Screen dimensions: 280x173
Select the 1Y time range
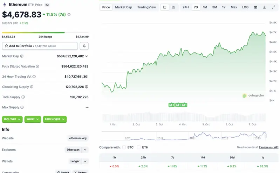(224, 7)
